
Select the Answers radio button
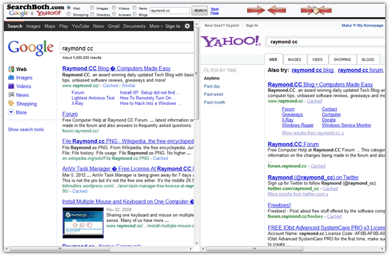tap(114, 14)
